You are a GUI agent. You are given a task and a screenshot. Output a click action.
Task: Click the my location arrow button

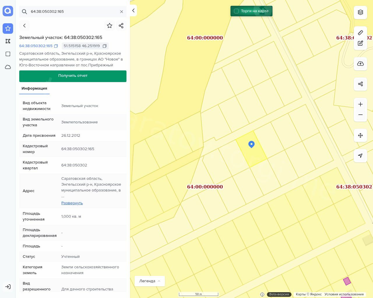(x=360, y=156)
